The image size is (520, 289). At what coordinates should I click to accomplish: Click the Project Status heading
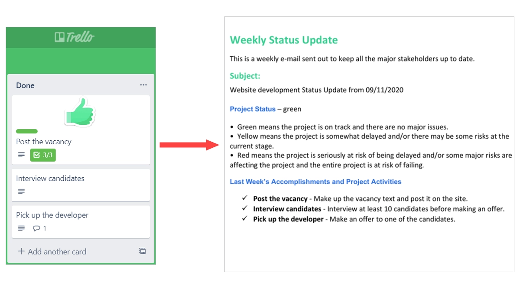pyautogui.click(x=253, y=109)
